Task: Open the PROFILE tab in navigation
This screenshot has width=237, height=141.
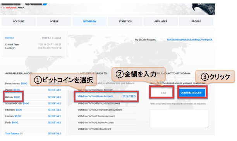Action: [x=196, y=21]
